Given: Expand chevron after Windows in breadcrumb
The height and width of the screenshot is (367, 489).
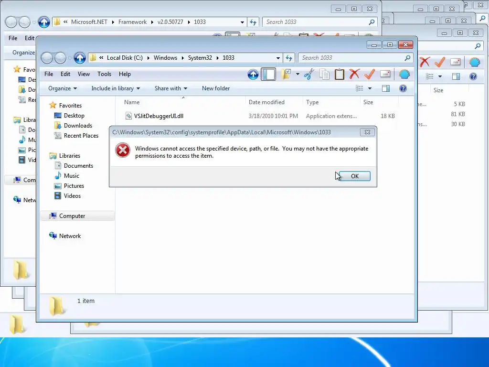Looking at the screenshot, I should 182,58.
